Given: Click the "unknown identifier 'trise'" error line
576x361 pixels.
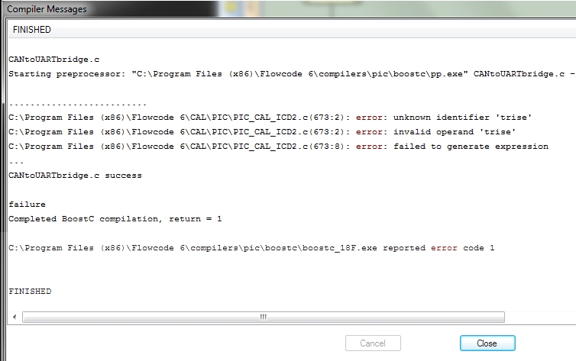Looking at the screenshot, I should tap(270, 118).
